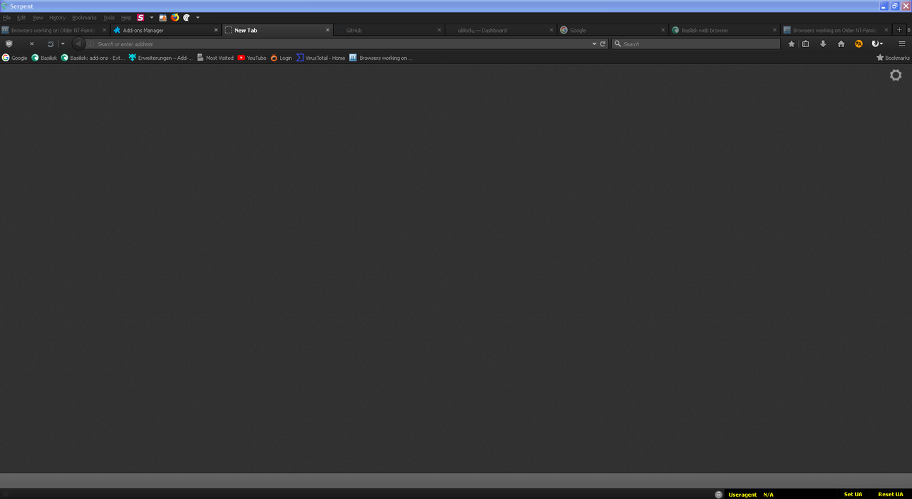Open the Edit menu
The height and width of the screenshot is (499, 912).
21,18
